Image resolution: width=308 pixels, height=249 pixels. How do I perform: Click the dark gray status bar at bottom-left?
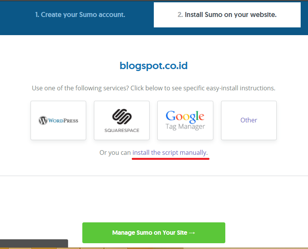[34, 243]
